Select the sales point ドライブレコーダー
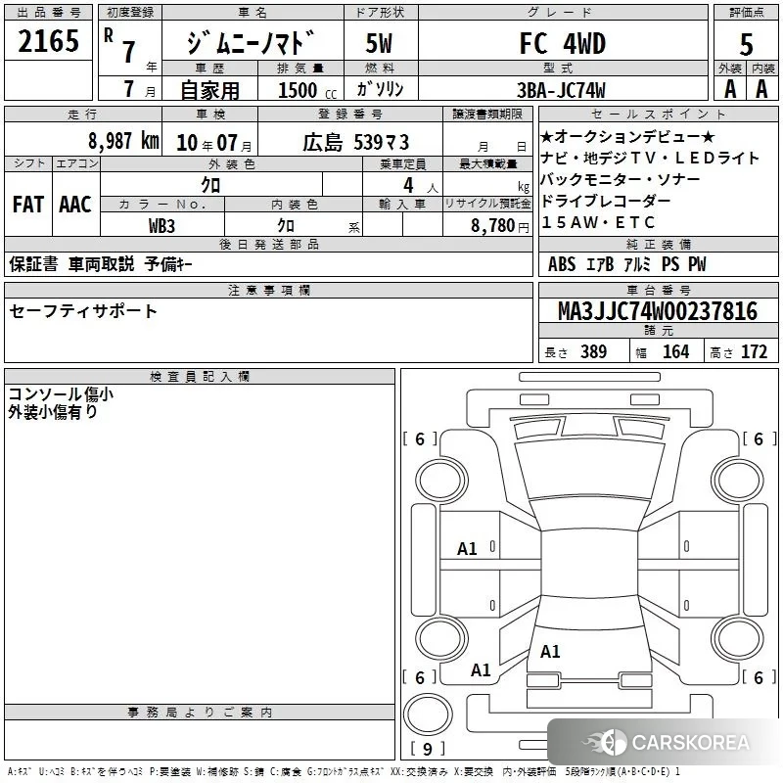This screenshot has width=783, height=783. [606, 201]
